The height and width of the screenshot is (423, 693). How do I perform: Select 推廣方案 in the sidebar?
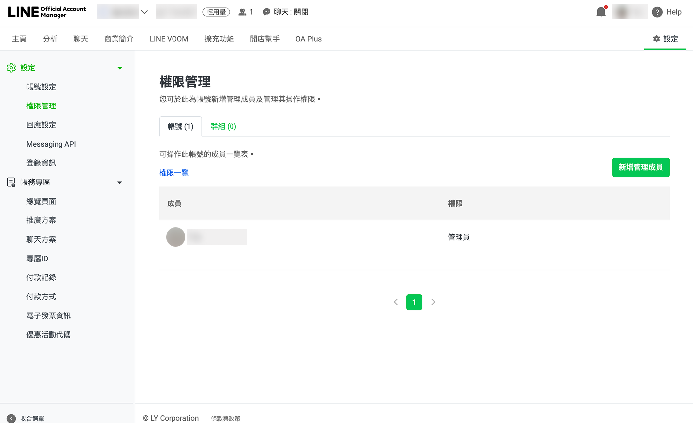pos(41,220)
